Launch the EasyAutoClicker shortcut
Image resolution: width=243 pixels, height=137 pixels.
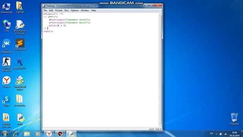point(20,64)
